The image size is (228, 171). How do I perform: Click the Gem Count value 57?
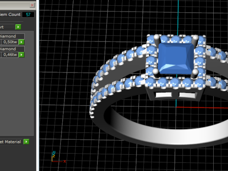(x=28, y=15)
